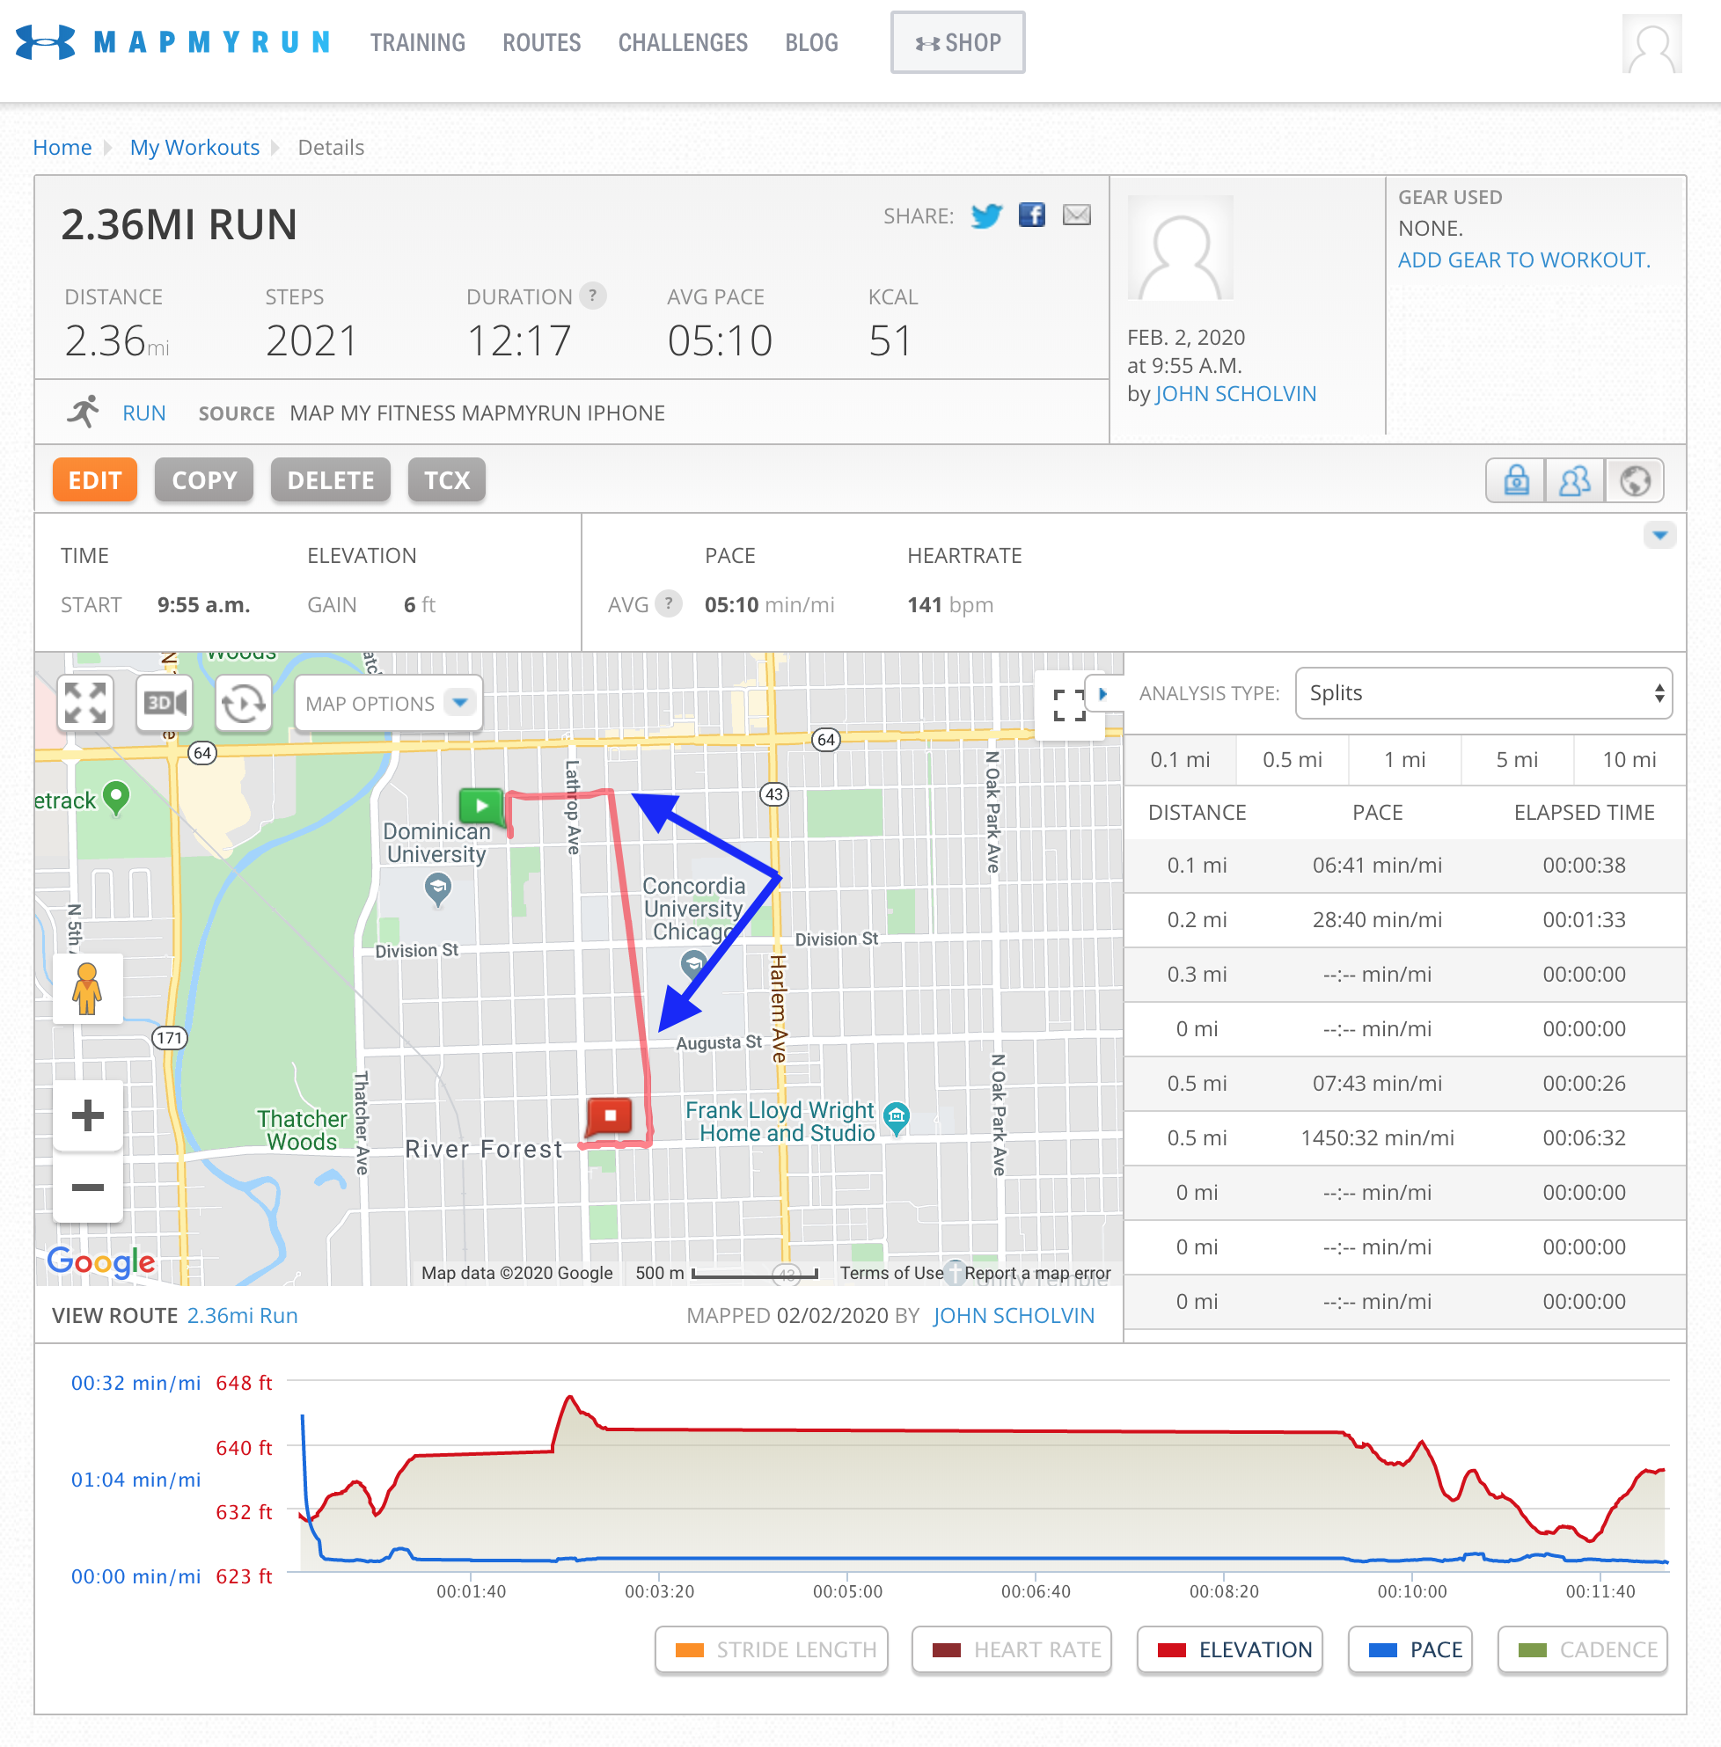Toggle Pace chart series
Screen dimensions: 1721x1747
tap(1410, 1649)
